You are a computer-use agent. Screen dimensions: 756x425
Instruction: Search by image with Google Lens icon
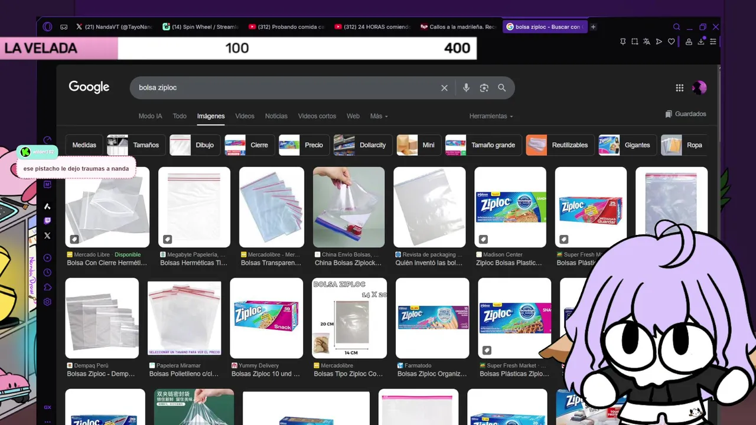[484, 87]
